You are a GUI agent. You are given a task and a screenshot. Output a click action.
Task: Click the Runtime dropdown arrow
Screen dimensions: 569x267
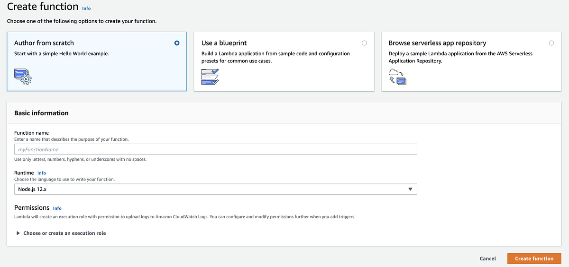410,189
